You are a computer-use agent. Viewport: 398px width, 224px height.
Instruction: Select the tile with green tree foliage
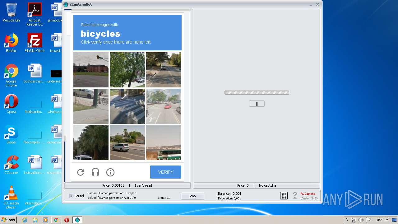tap(127, 70)
